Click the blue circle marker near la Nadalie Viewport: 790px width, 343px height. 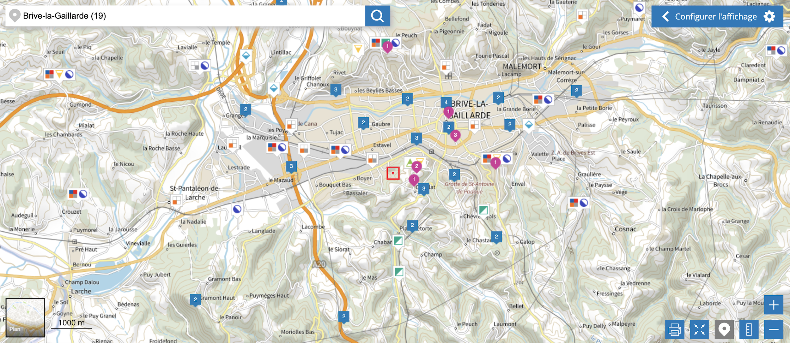237,209
